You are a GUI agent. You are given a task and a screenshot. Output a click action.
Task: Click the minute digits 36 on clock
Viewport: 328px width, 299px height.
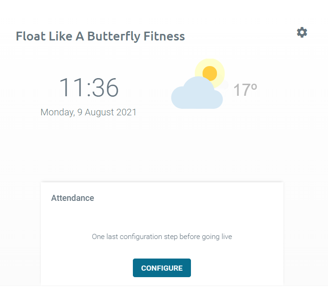tap(105, 87)
